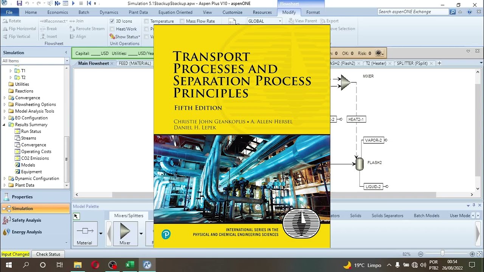The height and width of the screenshot is (272, 484).
Task: Click the Run simulation play icon
Action: click(73, 3)
